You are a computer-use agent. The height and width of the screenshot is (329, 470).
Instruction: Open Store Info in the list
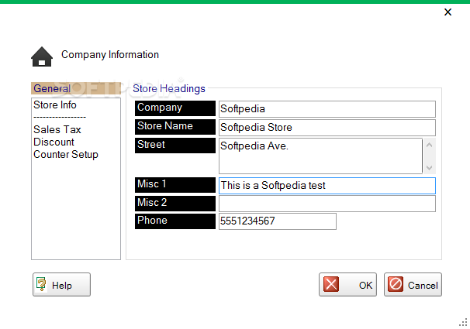(x=55, y=105)
